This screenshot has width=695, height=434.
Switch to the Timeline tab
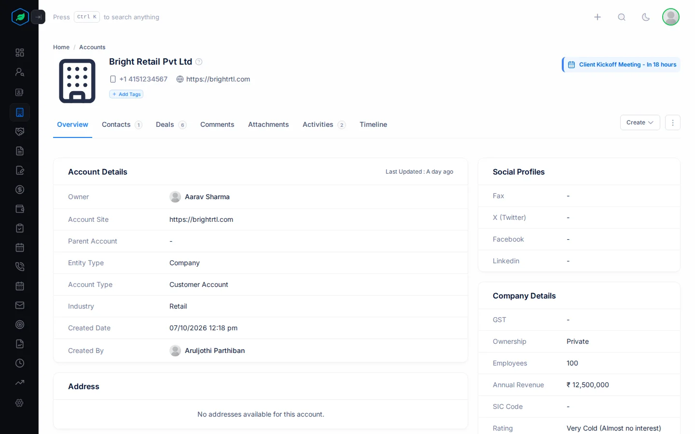[373, 124]
